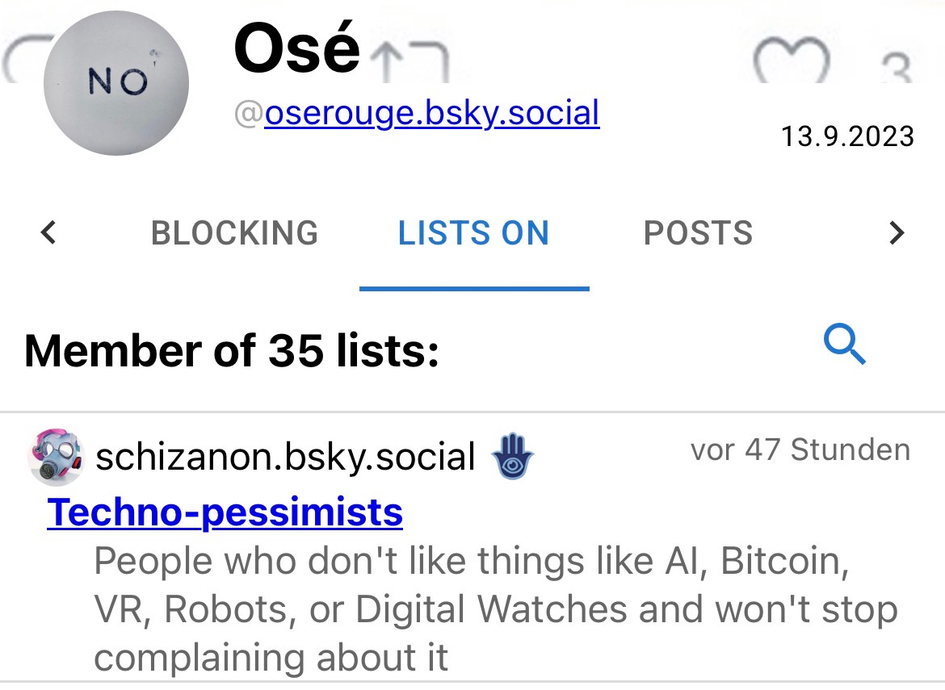The image size is (945, 690).
Task: Click the Techno-pessimists list description text
Action: pos(494,609)
